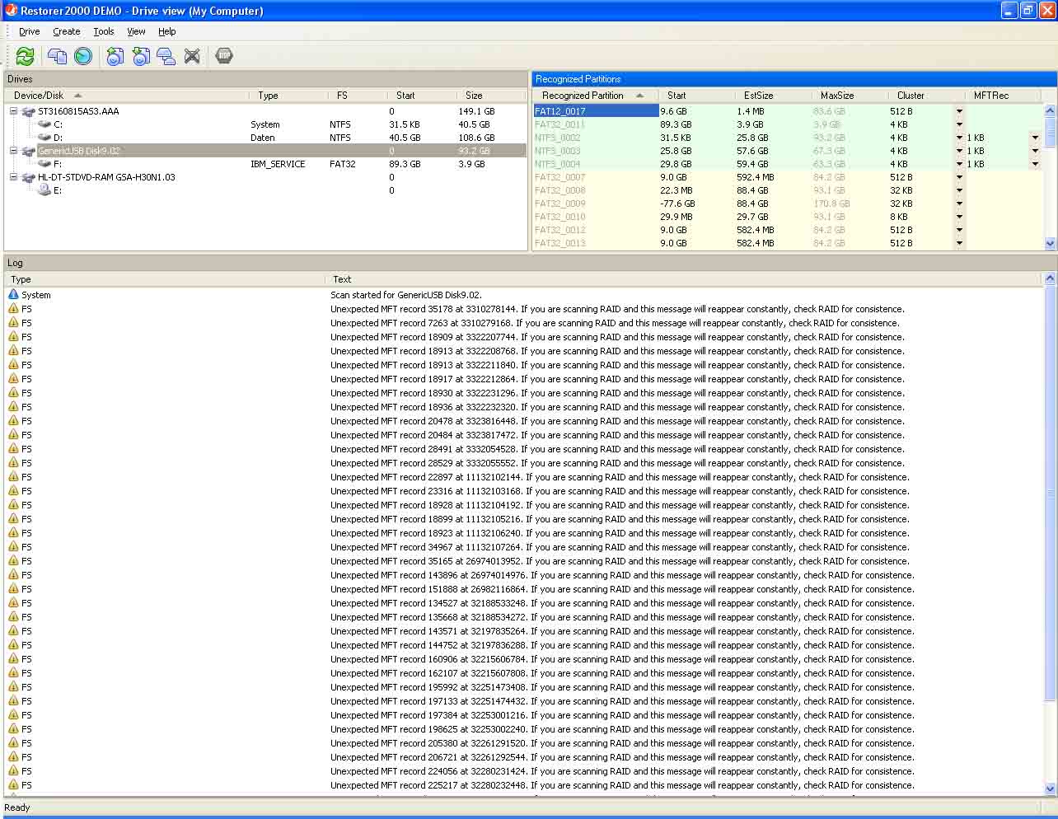
Task: Click the Open Drive Files toolbar icon
Action: (57, 56)
